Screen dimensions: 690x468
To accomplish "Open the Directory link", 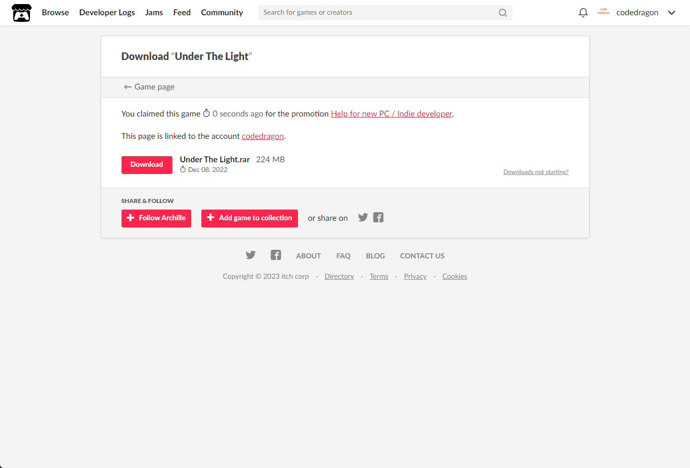I will pyautogui.click(x=339, y=276).
